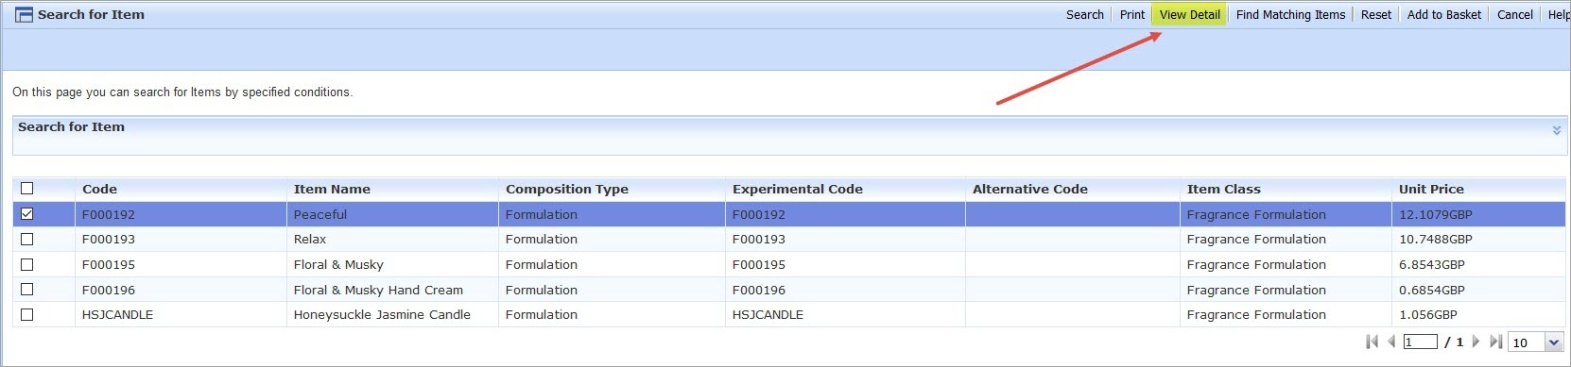The height and width of the screenshot is (367, 1571).
Task: Tick the HSJCANDLE row checkbox
Action: [x=26, y=315]
